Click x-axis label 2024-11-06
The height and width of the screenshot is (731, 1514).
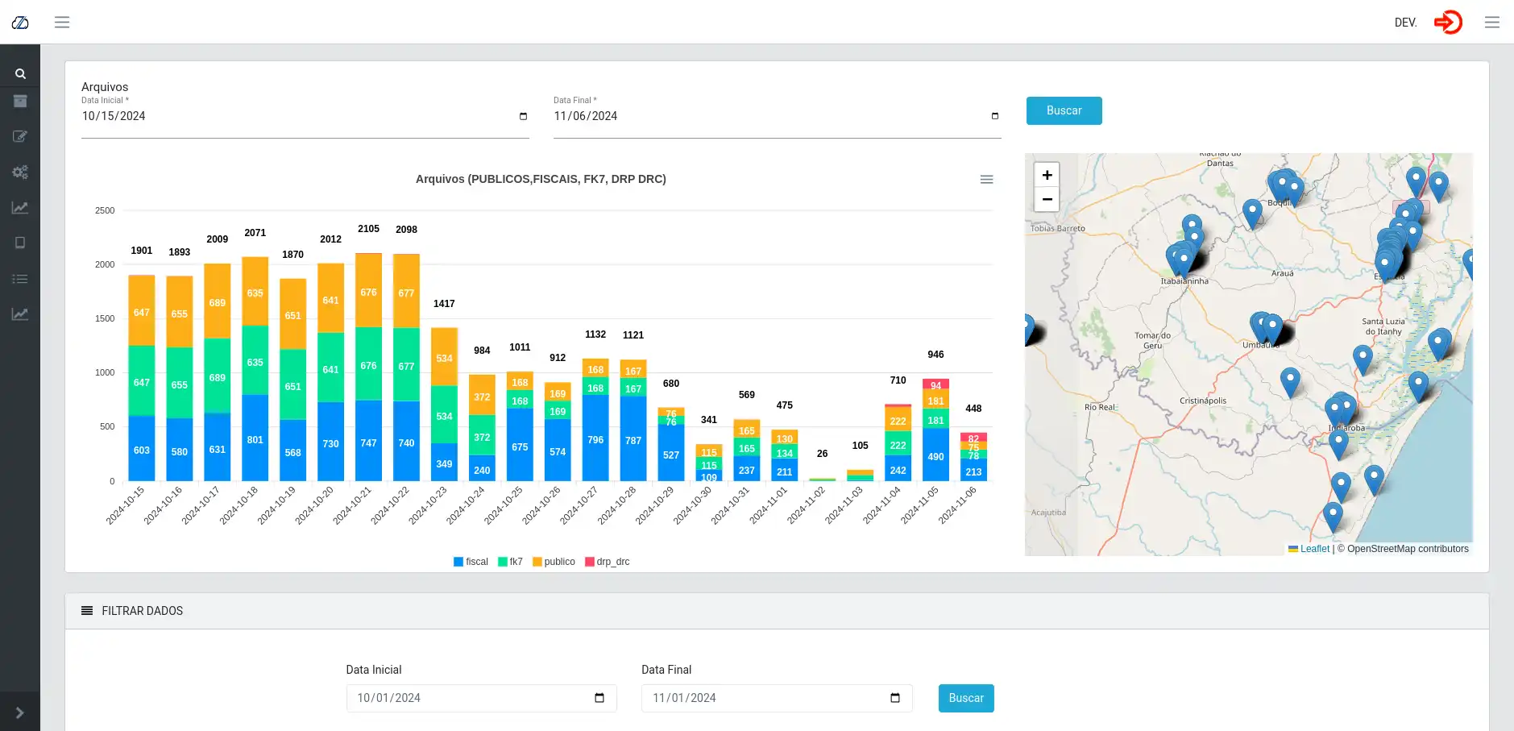[958, 505]
